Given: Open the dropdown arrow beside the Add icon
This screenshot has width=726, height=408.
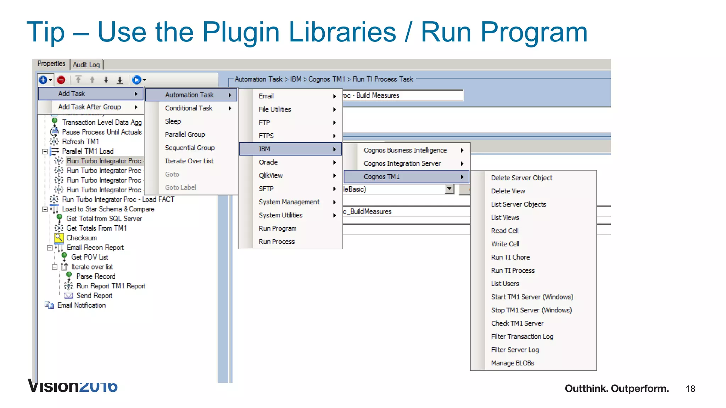Looking at the screenshot, I should tap(50, 80).
